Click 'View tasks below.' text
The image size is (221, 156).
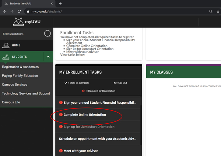[x=73, y=55]
